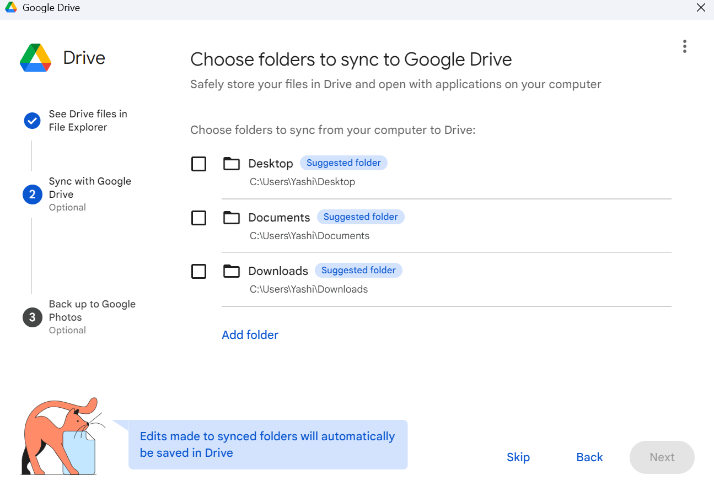Click the Next button
714x486 pixels.
pos(662,457)
